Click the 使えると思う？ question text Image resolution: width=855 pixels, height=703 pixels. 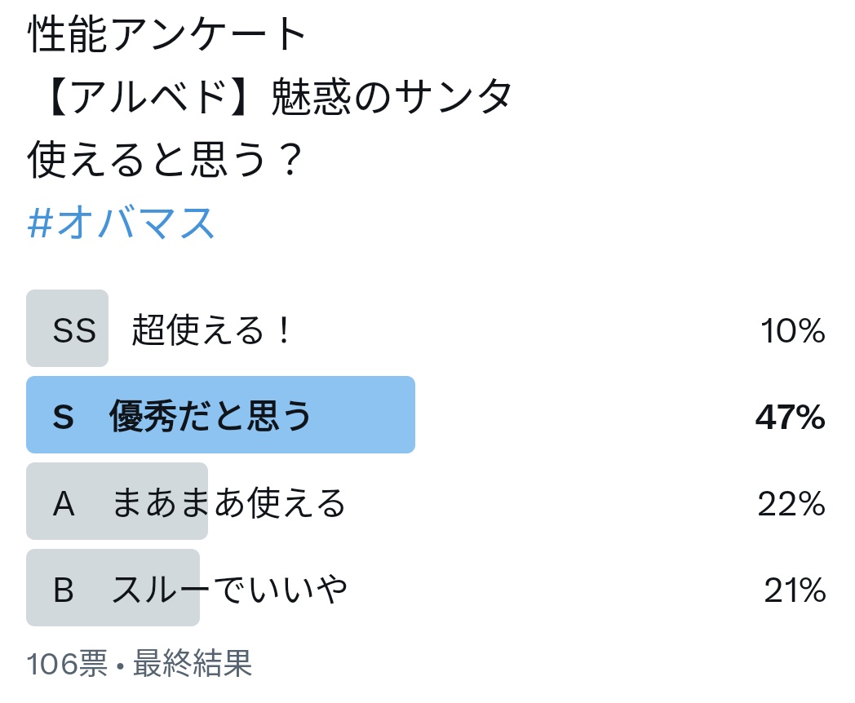coord(166,159)
